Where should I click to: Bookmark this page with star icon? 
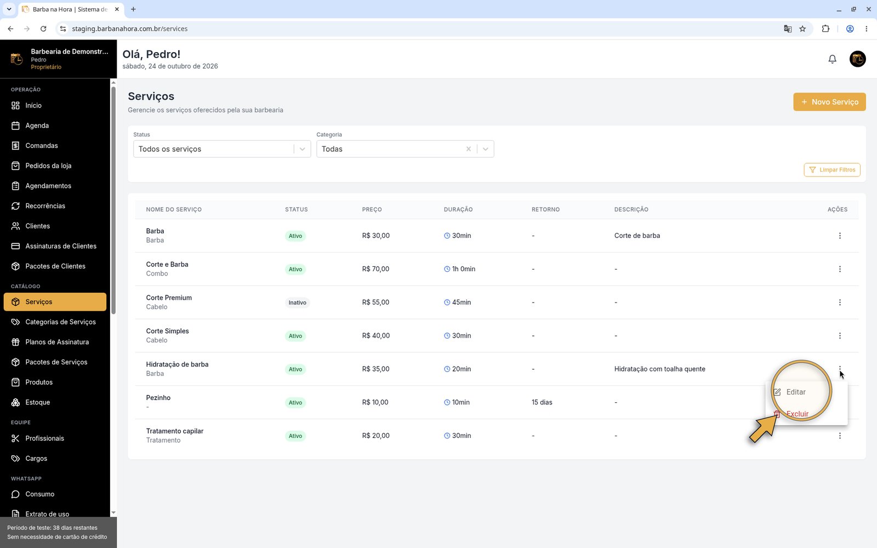coord(802,28)
